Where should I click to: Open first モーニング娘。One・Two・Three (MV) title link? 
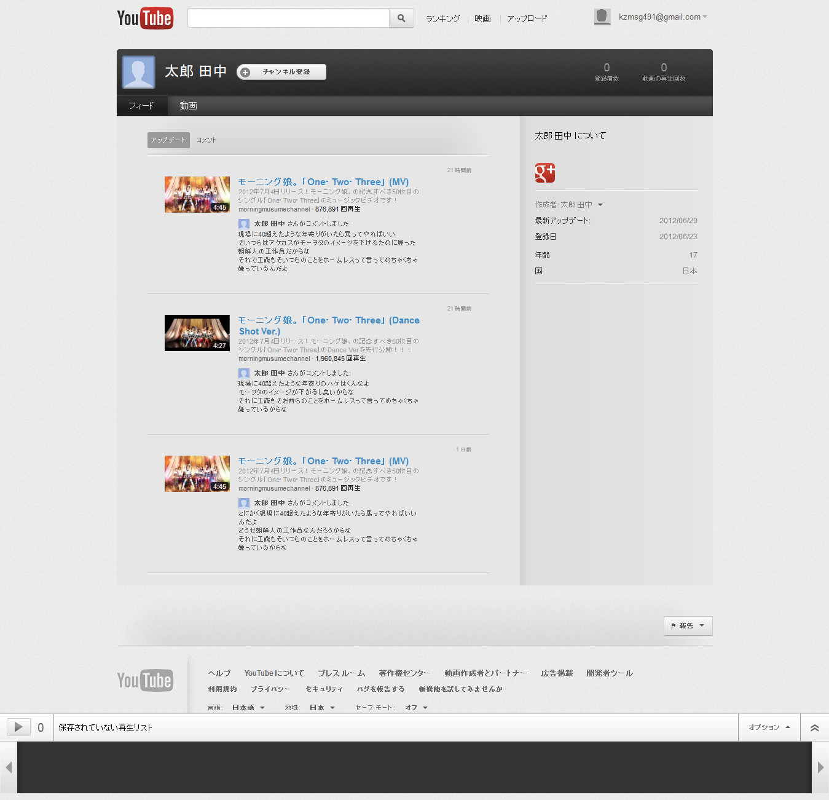(323, 182)
